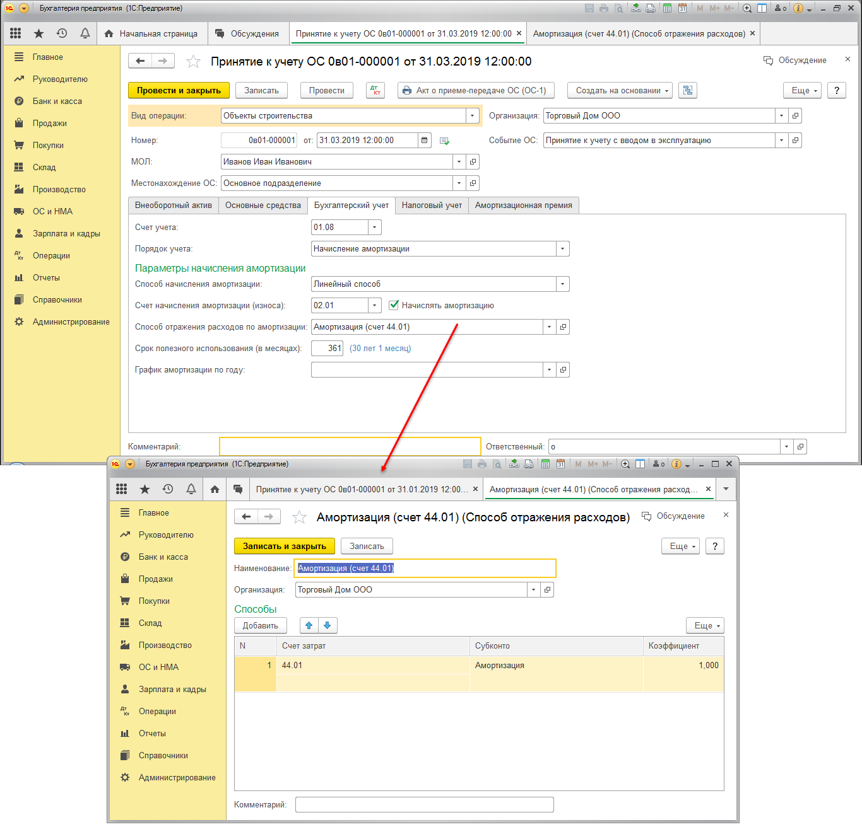Go back arrow in bottom Амортизация form
This screenshot has height=827, width=862.
[x=246, y=516]
